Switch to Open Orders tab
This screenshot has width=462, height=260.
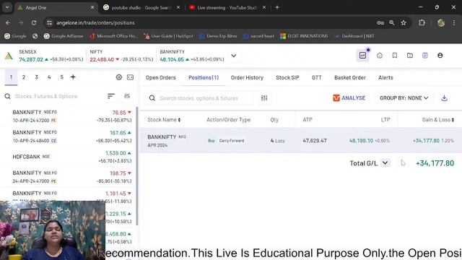(160, 77)
